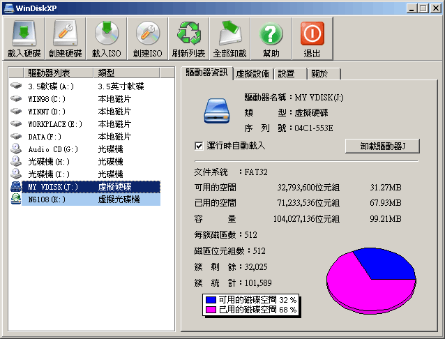Click the 67.93MB value

[x=386, y=203]
